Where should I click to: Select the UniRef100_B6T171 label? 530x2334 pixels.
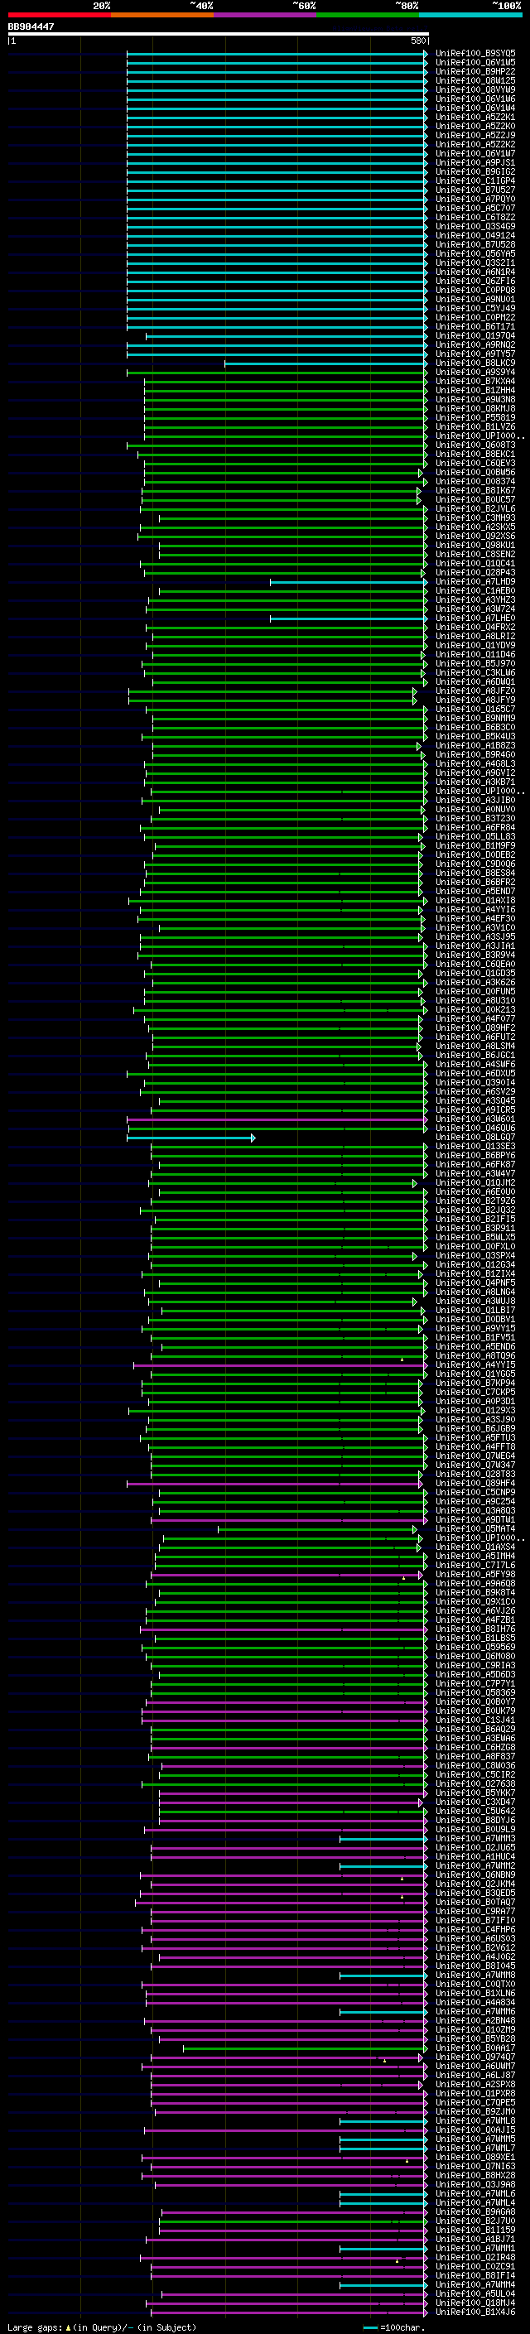point(475,327)
